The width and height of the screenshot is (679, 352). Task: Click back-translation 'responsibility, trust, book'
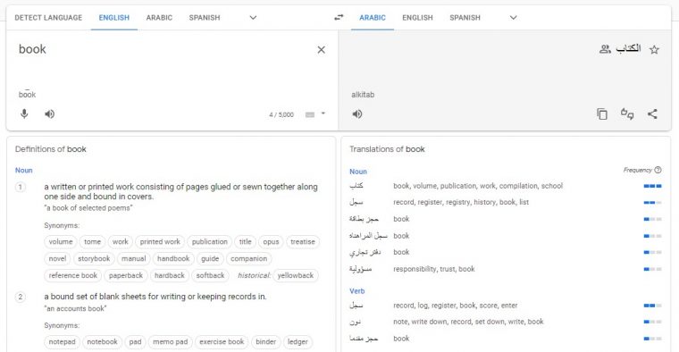pyautogui.click(x=434, y=269)
